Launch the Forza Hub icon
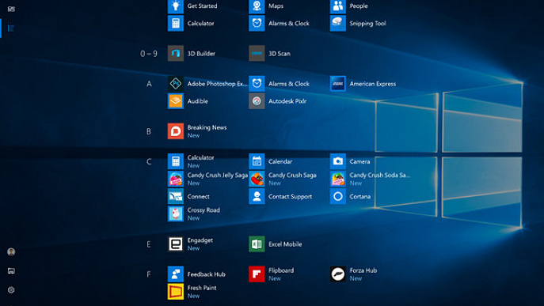This screenshot has height=306, width=544. point(338,274)
